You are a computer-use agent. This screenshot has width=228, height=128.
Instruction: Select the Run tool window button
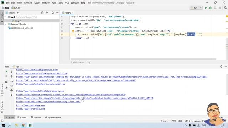tap(10, 117)
